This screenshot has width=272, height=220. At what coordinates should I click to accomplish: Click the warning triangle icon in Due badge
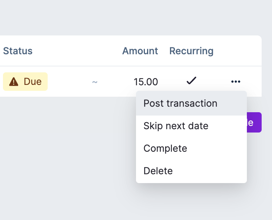tap(14, 82)
